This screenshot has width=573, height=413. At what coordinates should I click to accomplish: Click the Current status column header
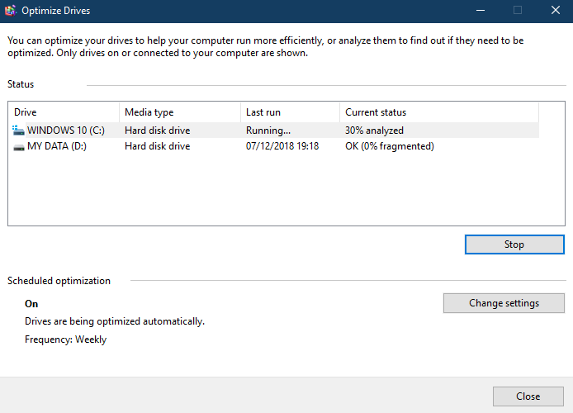[x=438, y=112]
